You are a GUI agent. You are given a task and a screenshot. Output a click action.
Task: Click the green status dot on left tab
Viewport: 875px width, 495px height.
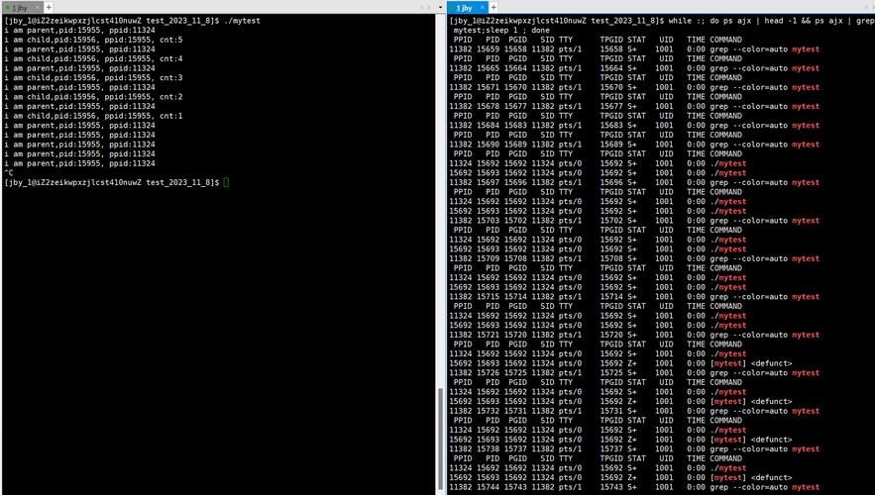(x=7, y=7)
